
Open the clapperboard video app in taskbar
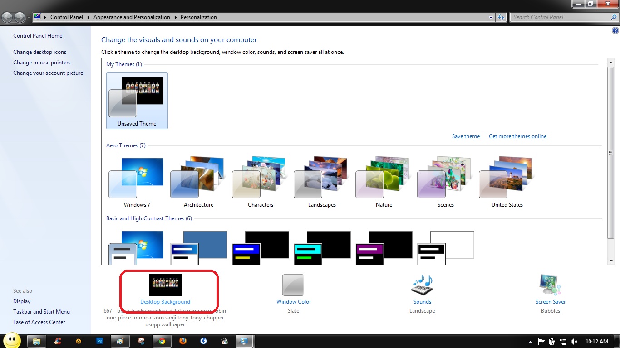(224, 341)
